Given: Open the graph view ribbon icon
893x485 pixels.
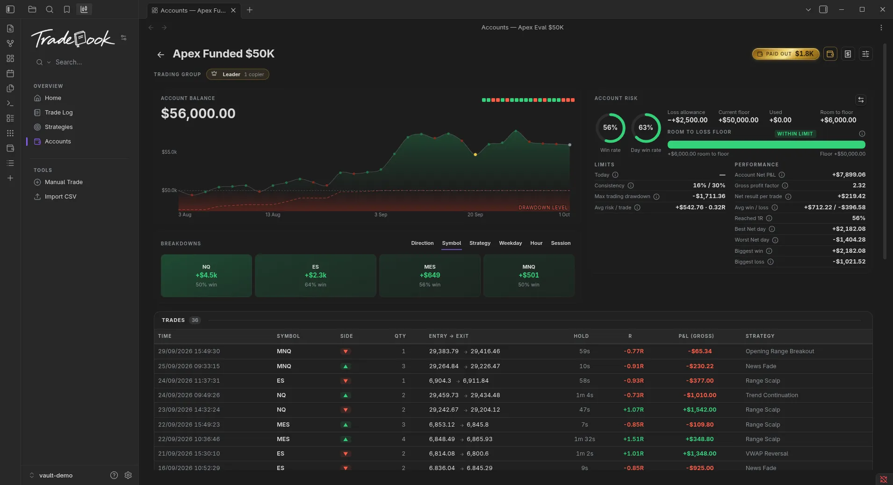Looking at the screenshot, I should pyautogui.click(x=10, y=43).
